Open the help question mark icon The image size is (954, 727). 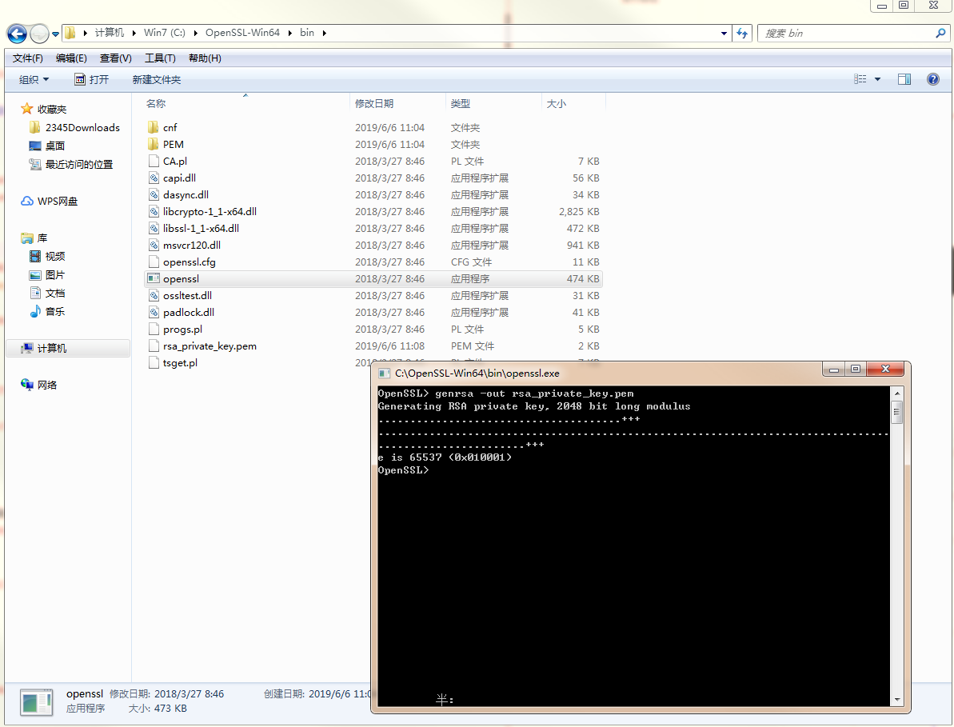(932, 79)
